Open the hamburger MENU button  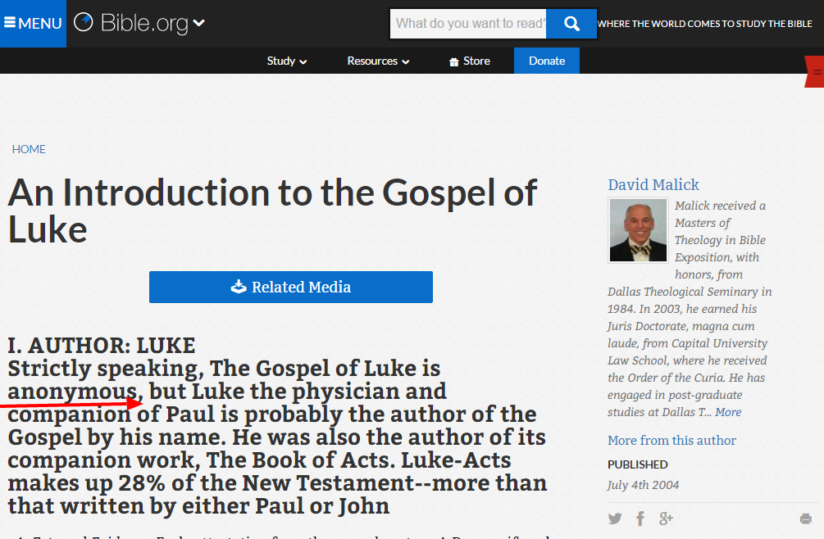pyautogui.click(x=33, y=23)
